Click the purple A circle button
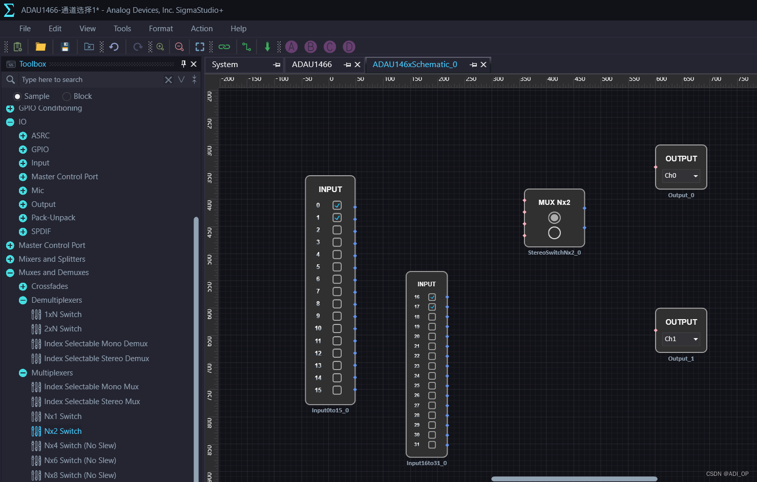 tap(291, 47)
